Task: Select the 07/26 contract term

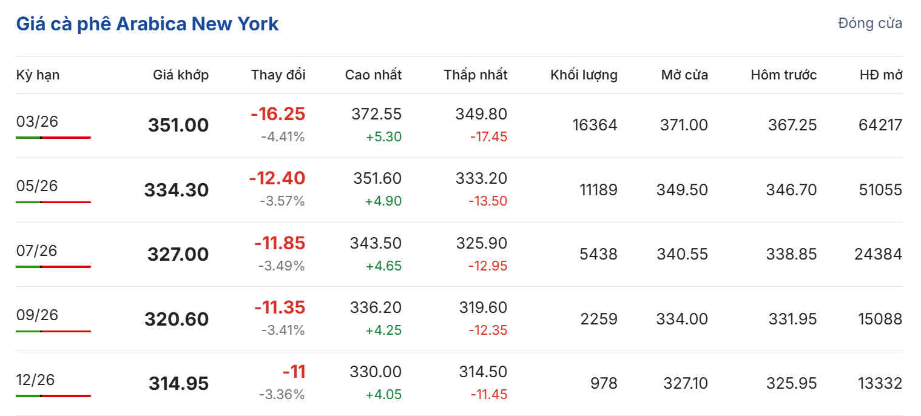Action: point(37,250)
